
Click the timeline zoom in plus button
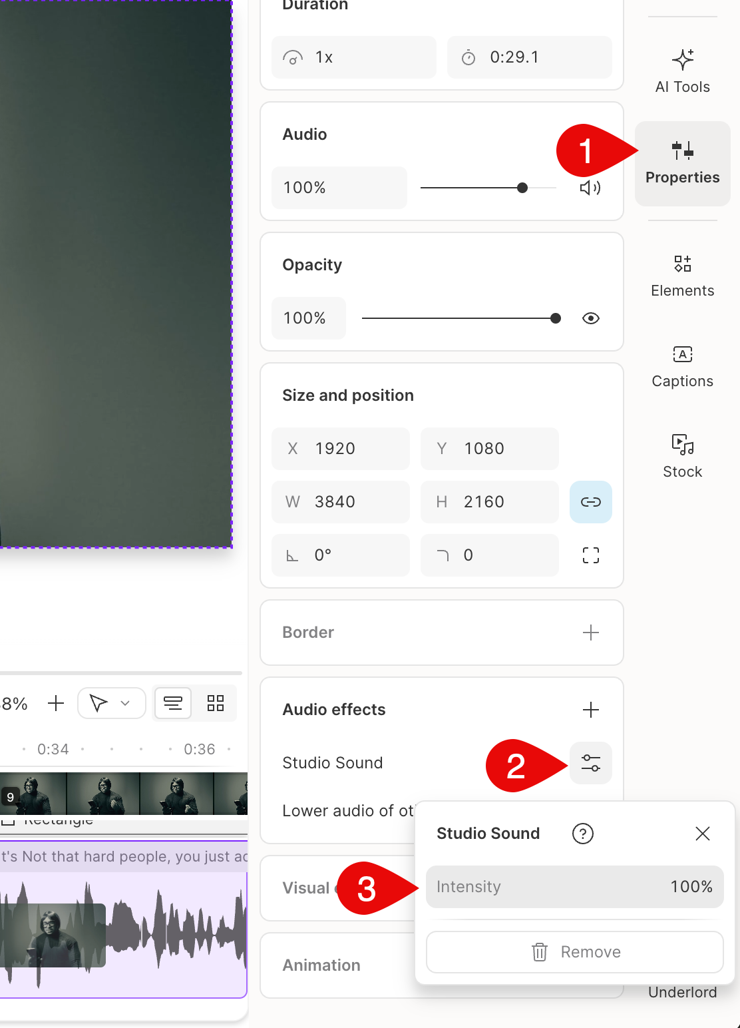pos(57,703)
